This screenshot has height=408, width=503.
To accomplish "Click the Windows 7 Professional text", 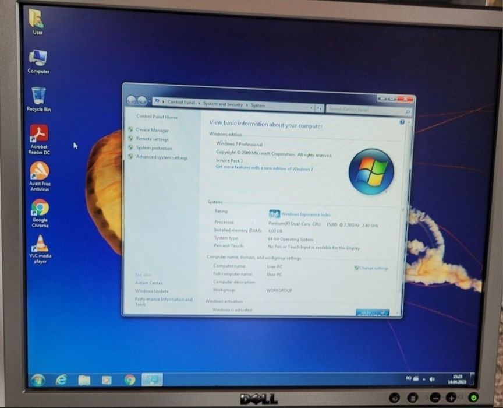I will (239, 144).
